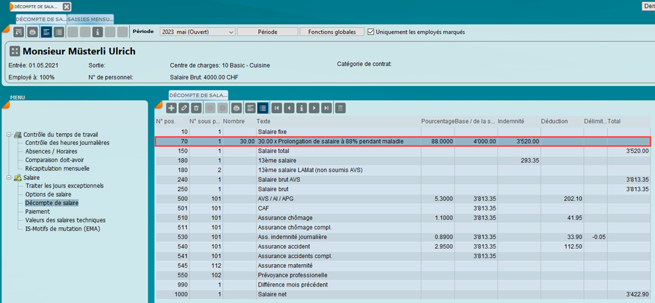Close the 'Décompte de sala...' window tab

[x=66, y=7]
